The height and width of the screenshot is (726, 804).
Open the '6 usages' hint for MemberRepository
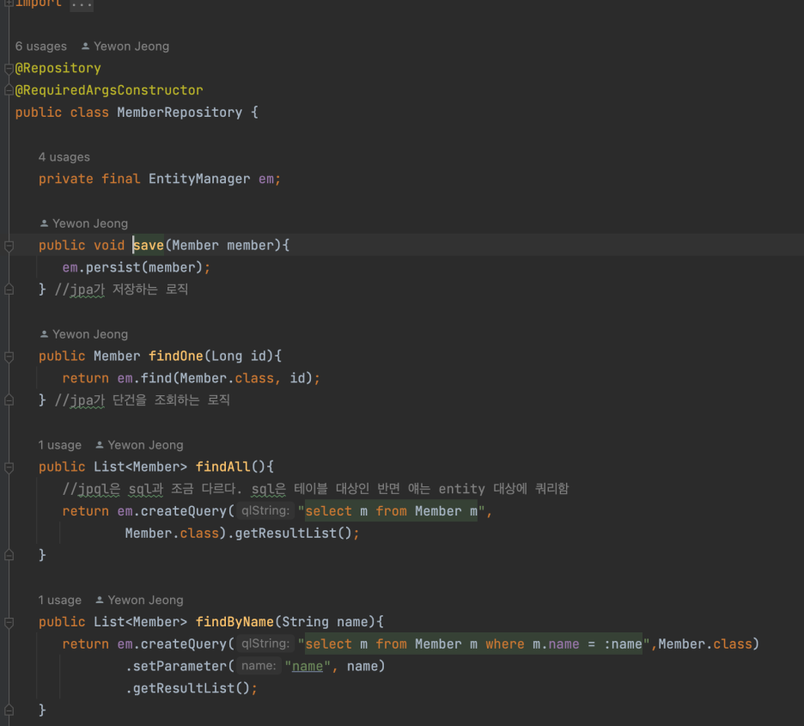click(41, 46)
